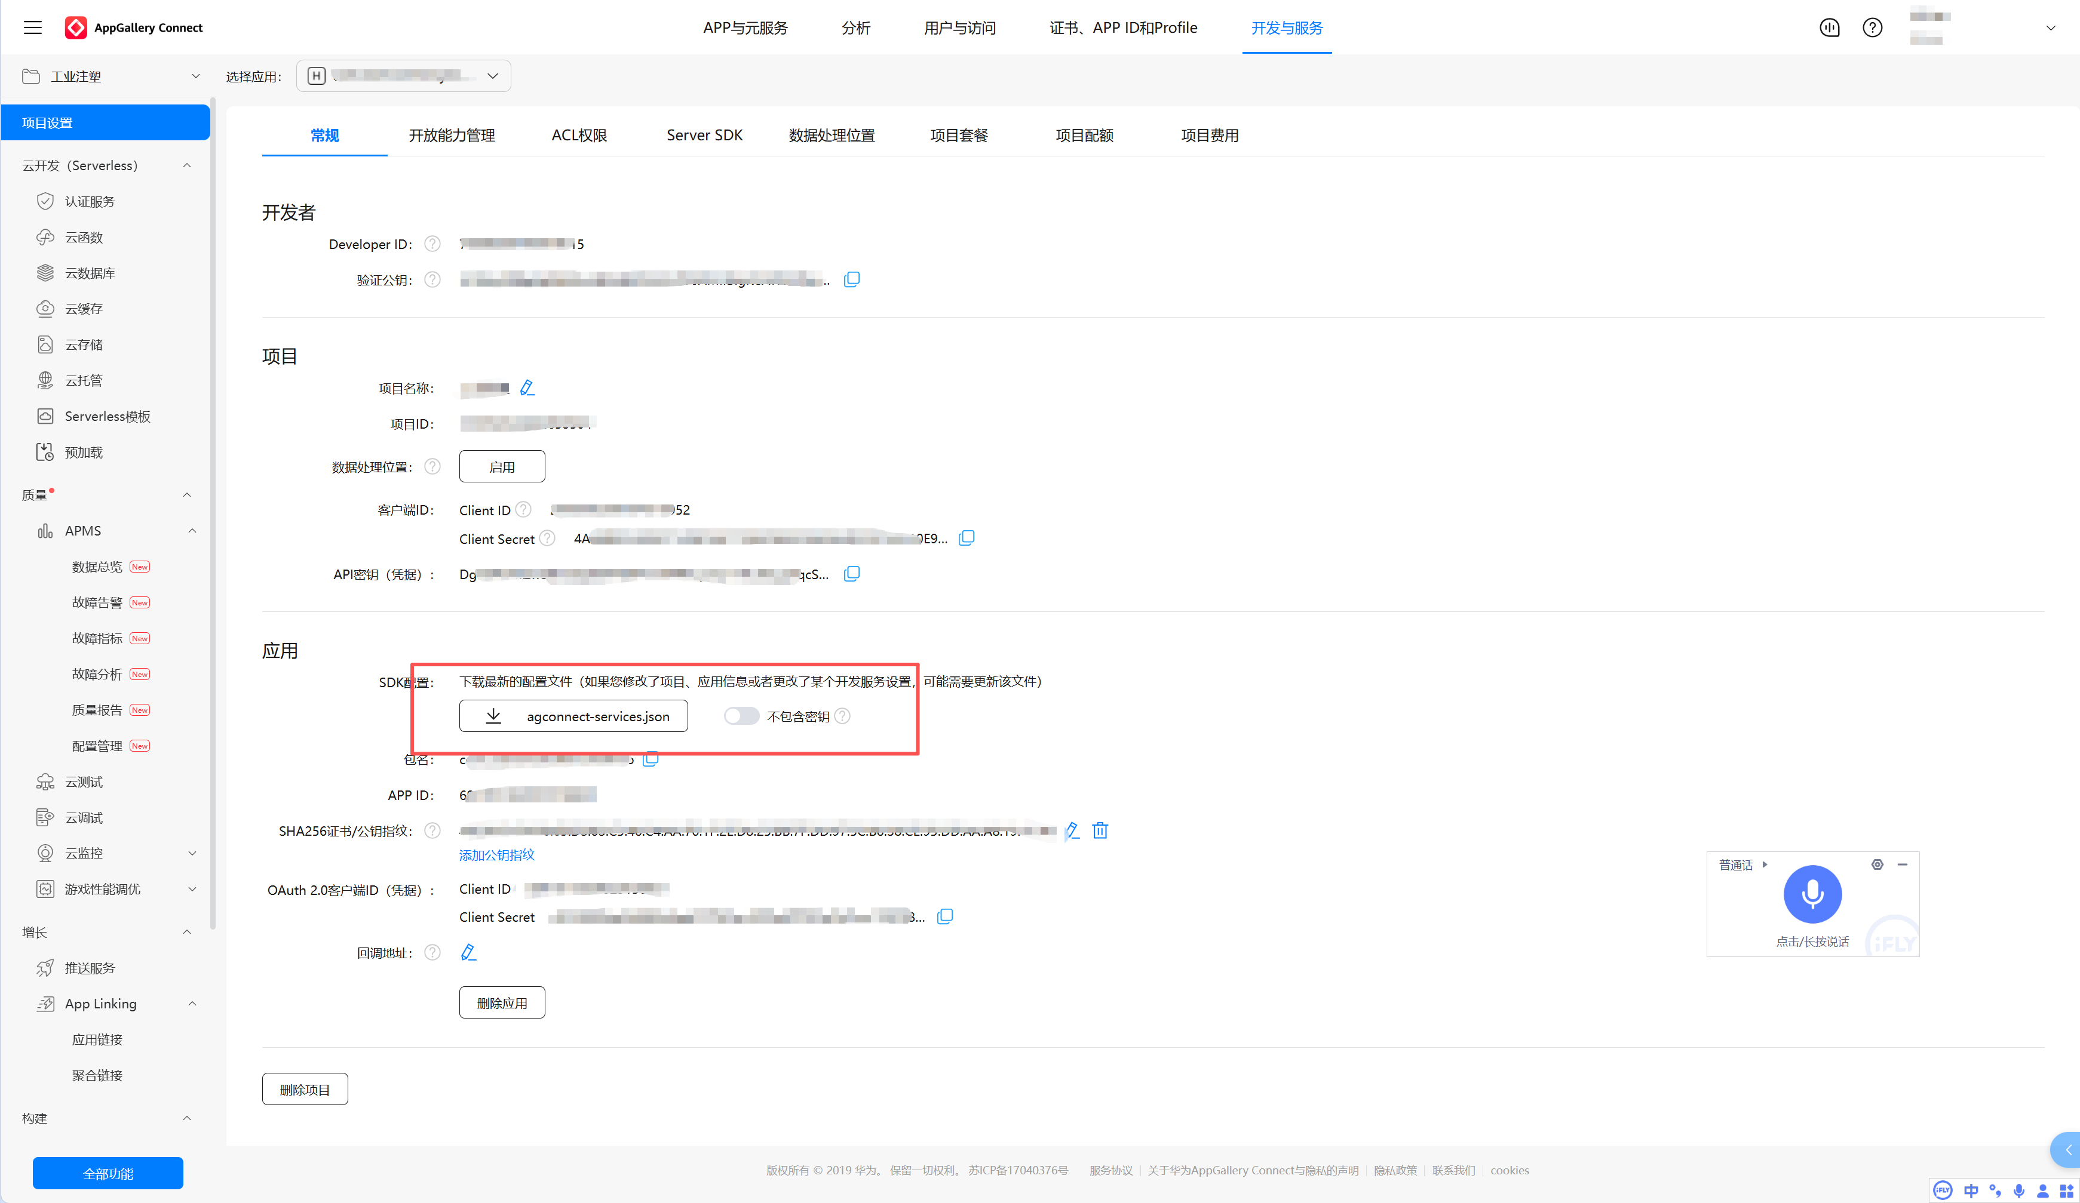
Task: Click the iFLY voice input microphone button
Action: pyautogui.click(x=1812, y=894)
